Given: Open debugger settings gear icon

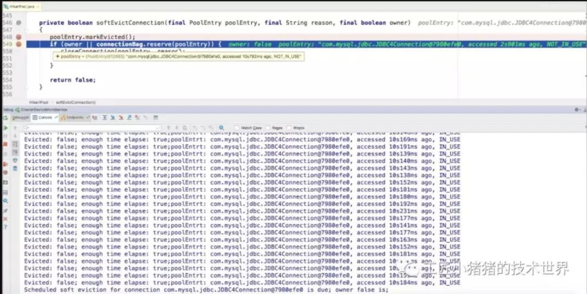Looking at the screenshot, I should 5,201.
